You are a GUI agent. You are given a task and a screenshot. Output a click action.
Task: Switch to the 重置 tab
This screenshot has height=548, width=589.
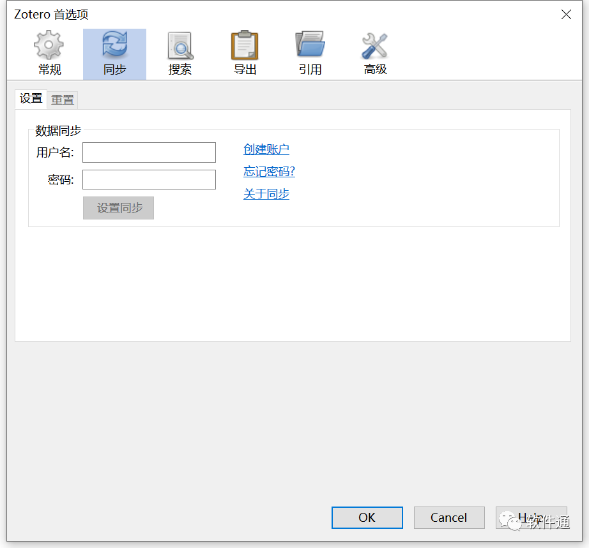(x=63, y=100)
